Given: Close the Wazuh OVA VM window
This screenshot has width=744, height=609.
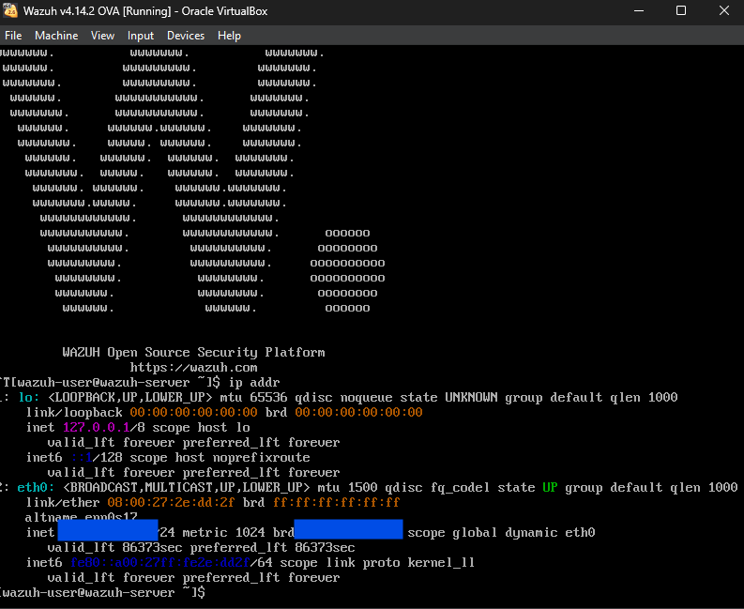Looking at the screenshot, I should tap(722, 11).
